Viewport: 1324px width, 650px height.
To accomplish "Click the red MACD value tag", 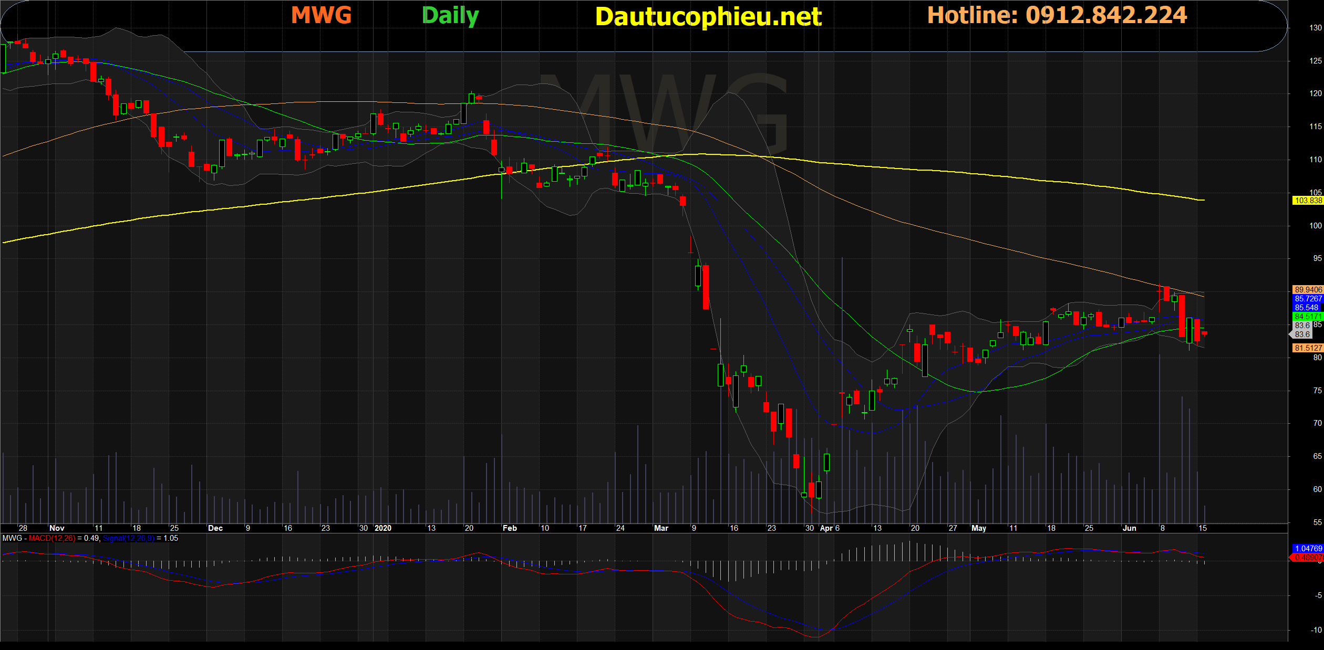I will (1308, 558).
